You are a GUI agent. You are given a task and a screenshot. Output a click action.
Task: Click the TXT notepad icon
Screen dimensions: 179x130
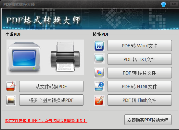point(99,58)
